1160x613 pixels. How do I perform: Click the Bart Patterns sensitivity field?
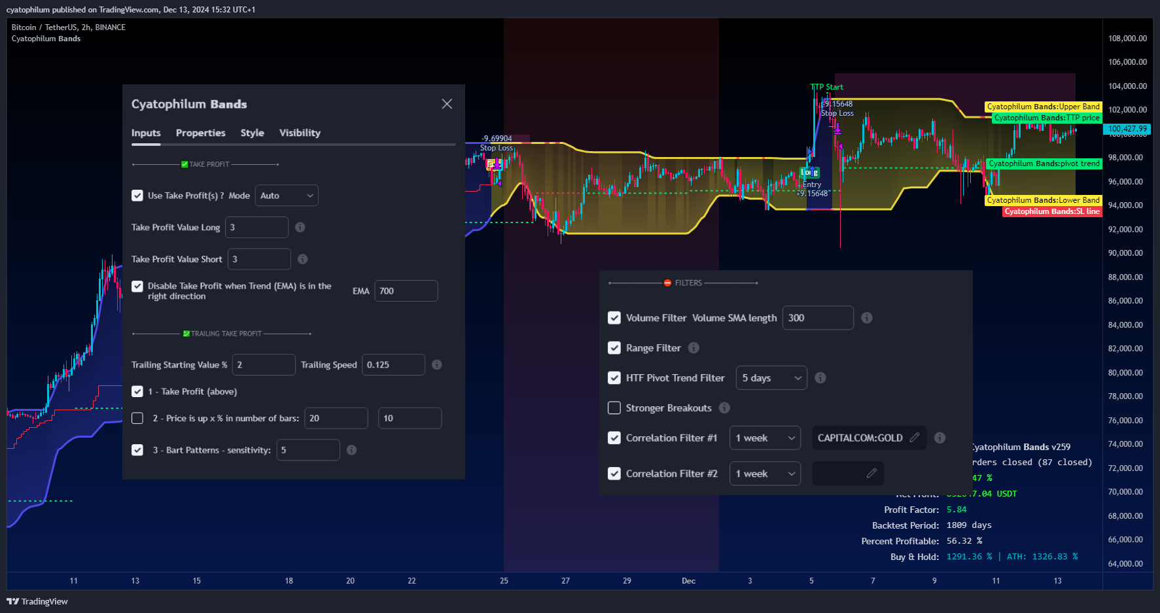[x=308, y=450]
